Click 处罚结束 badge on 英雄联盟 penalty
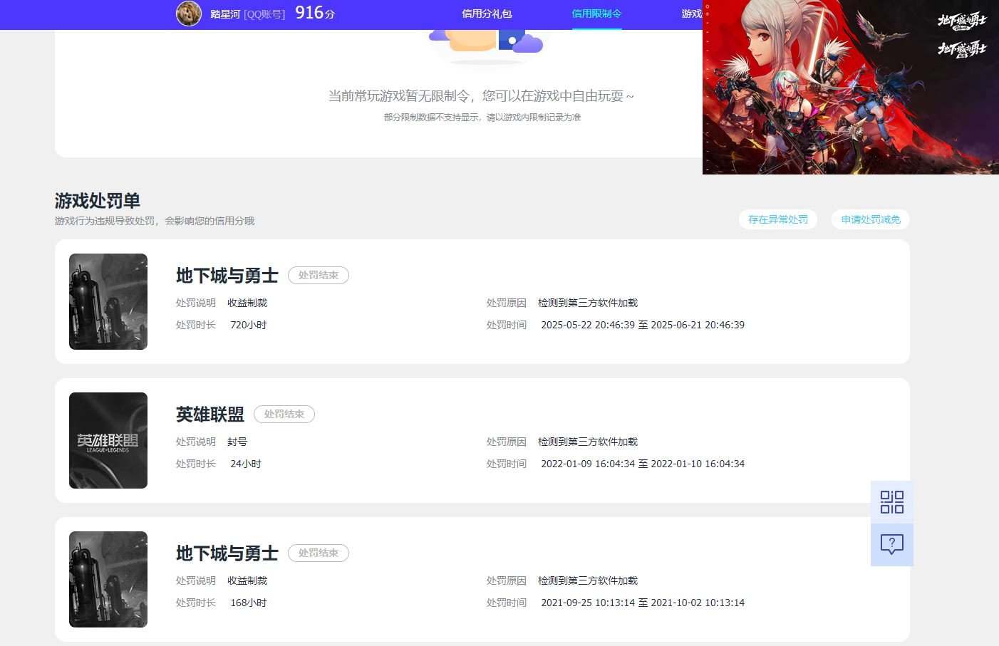Screen dimensions: 999x646 [284, 414]
